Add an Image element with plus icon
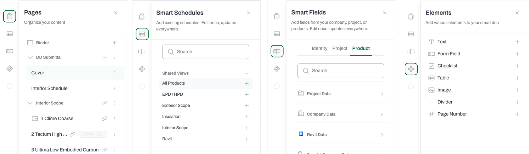This screenshot has height=154, width=529. pos(517,90)
